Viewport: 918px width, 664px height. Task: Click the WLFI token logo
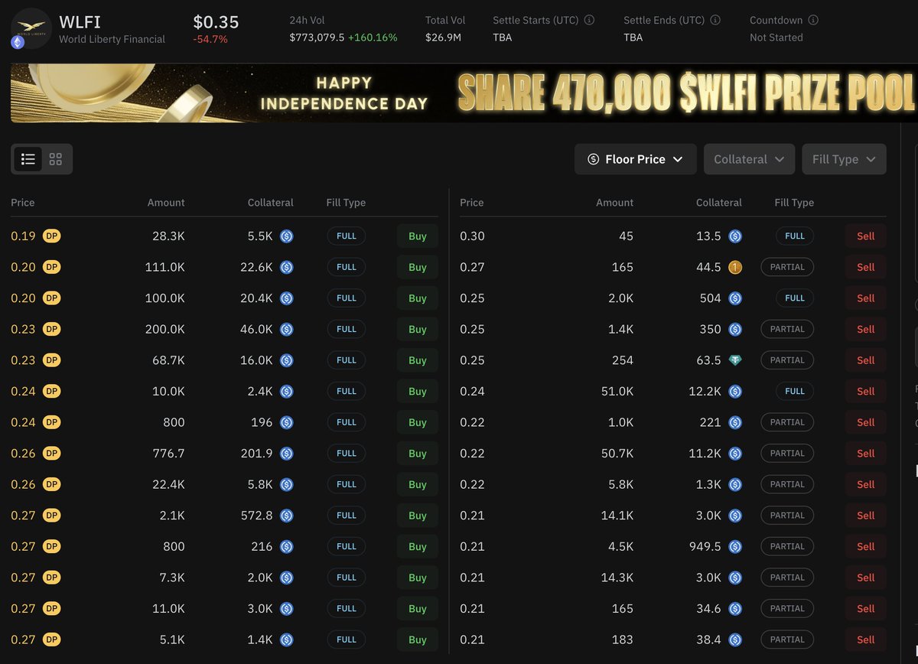coord(30,28)
